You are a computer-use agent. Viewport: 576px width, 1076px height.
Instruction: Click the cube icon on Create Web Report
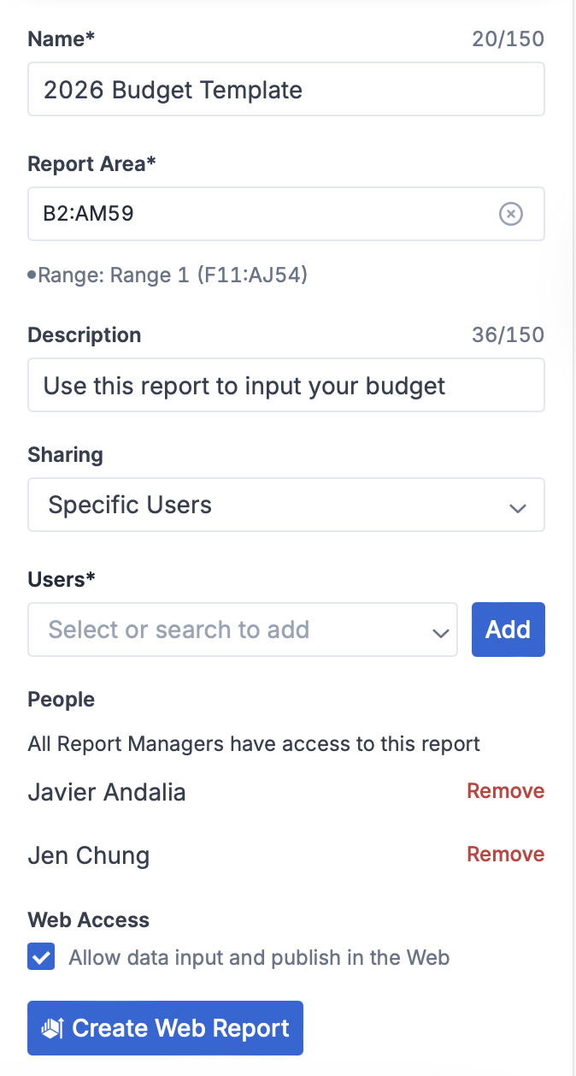[53, 1028]
